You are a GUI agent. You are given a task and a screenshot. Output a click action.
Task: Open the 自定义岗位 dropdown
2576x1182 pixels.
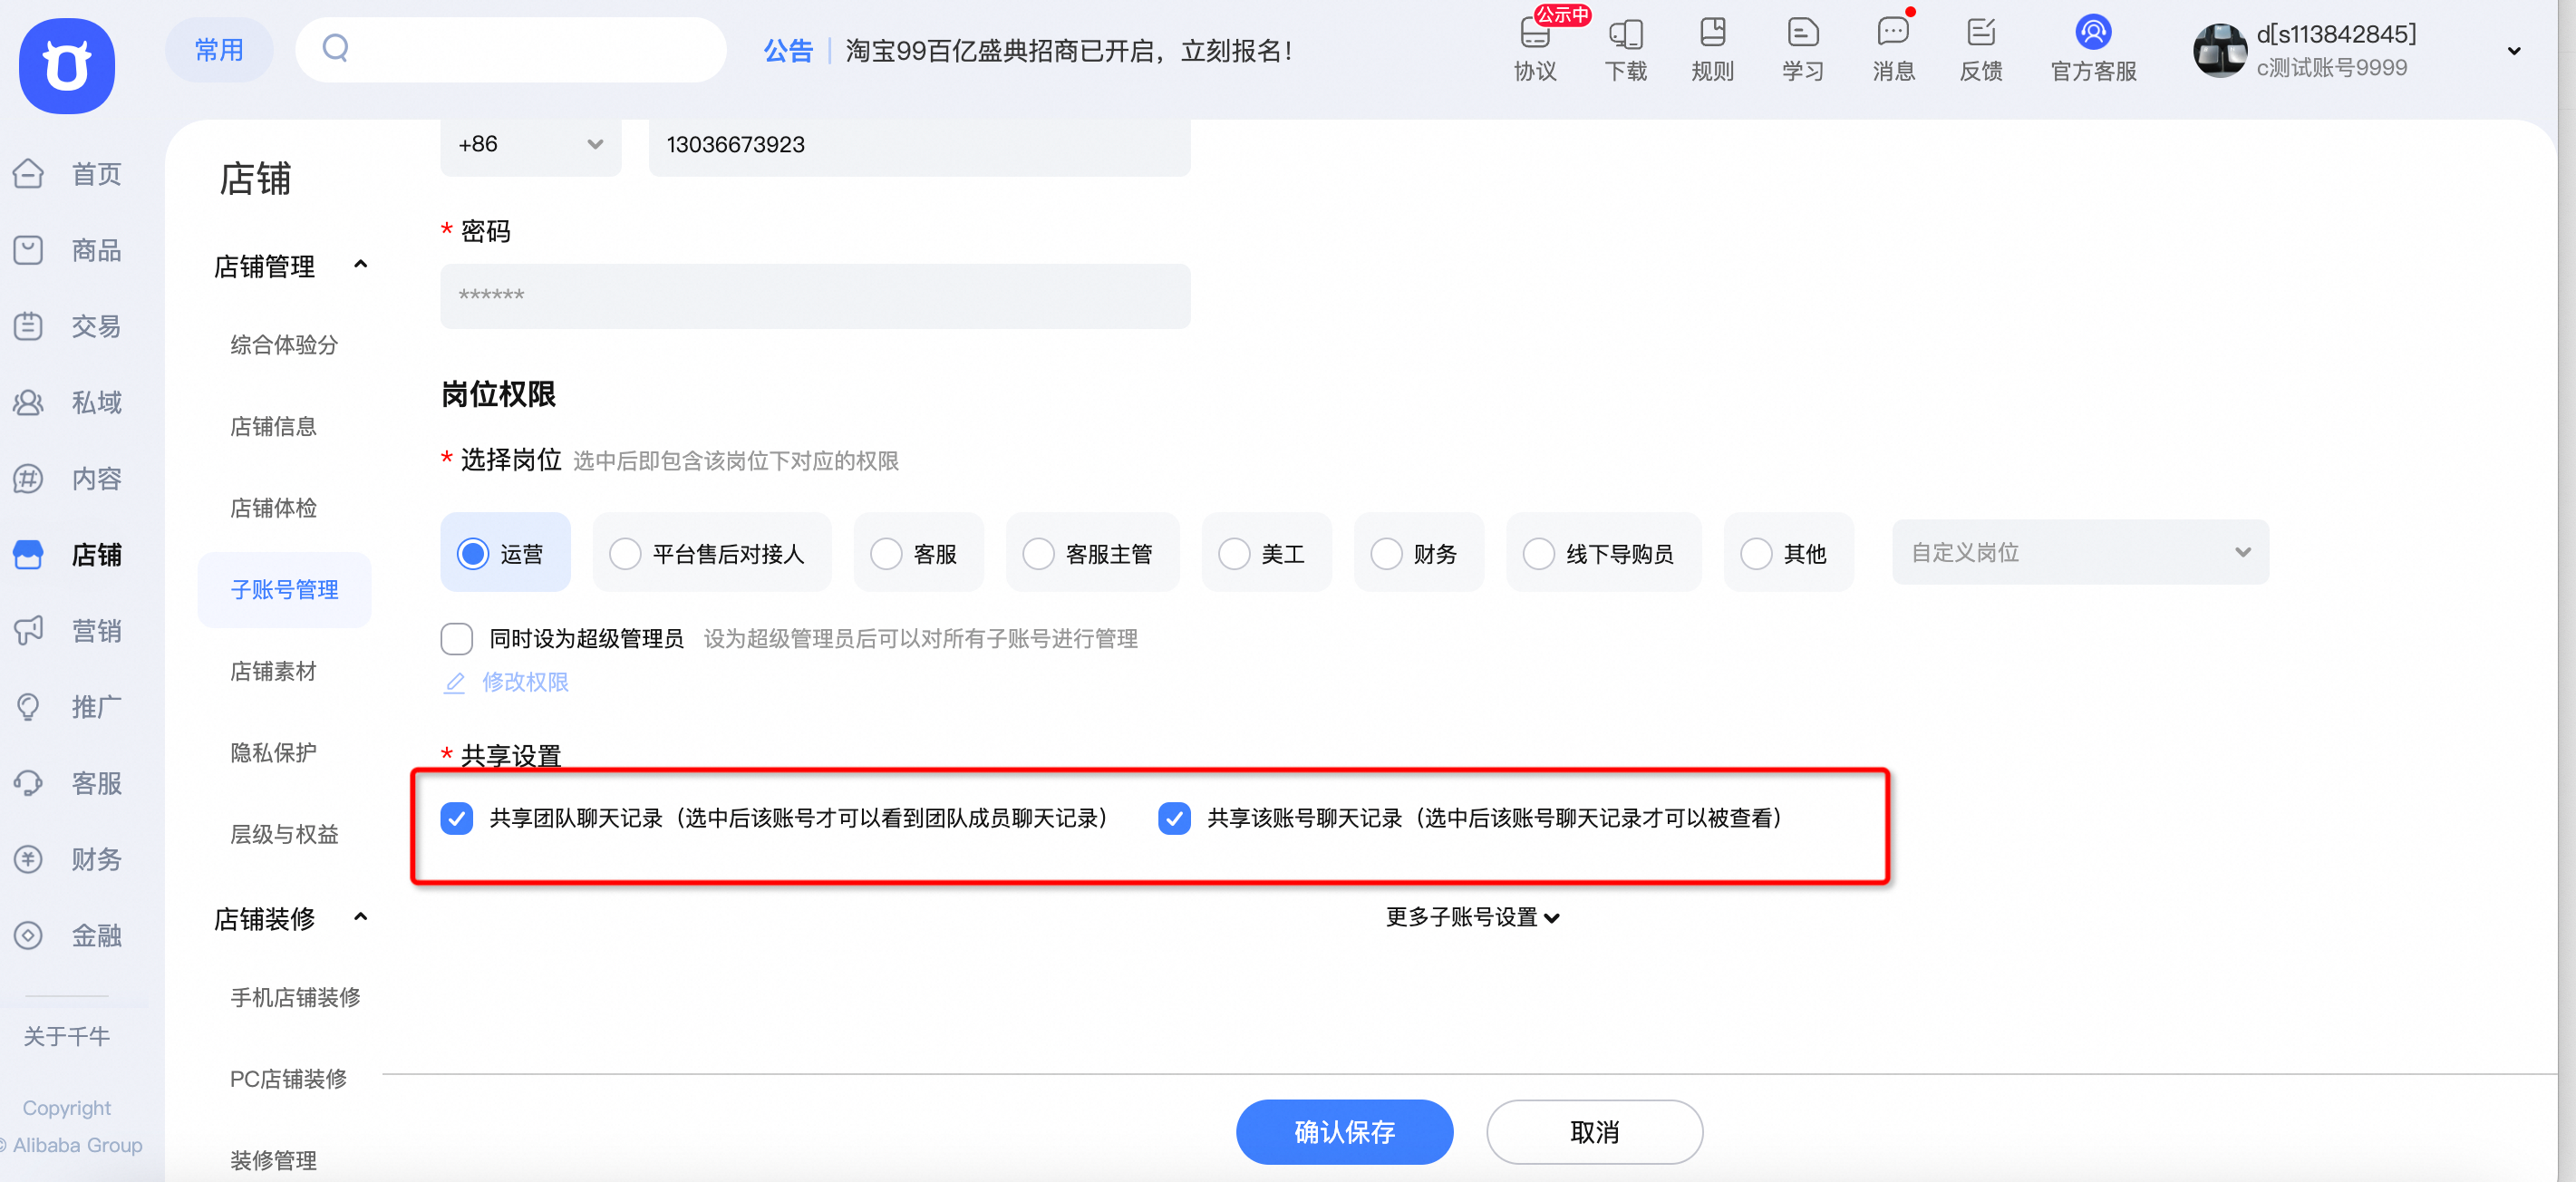click(2080, 552)
